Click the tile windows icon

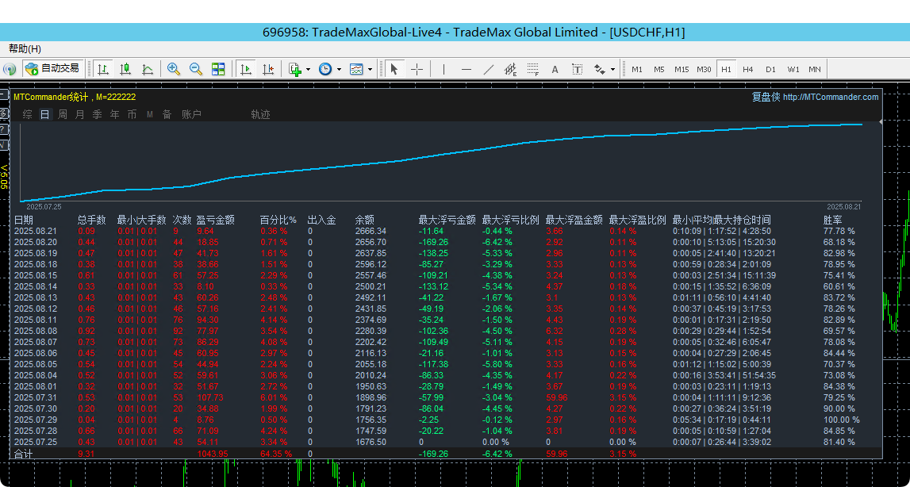pyautogui.click(x=218, y=69)
